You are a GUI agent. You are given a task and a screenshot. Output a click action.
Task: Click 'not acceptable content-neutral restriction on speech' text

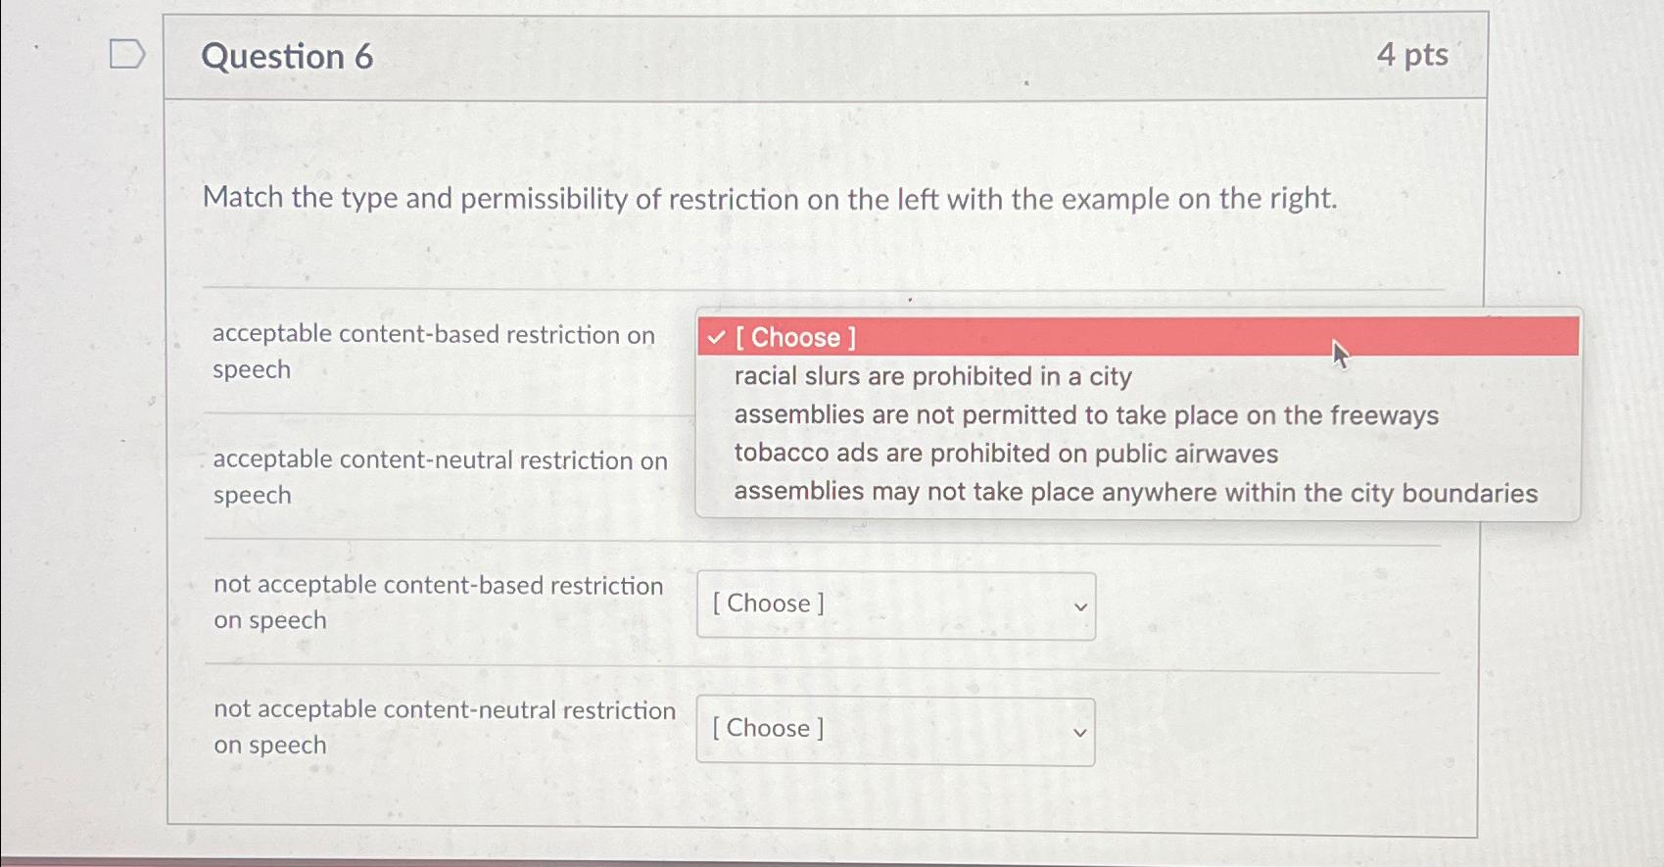445,726
